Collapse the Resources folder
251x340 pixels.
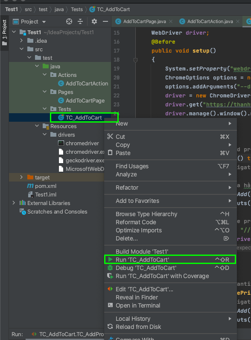[x=37, y=126]
